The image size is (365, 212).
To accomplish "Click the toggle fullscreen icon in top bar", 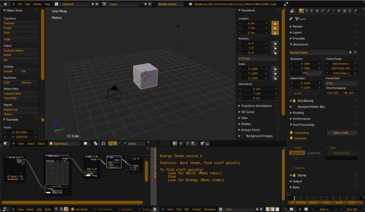I will (x=286, y=4).
